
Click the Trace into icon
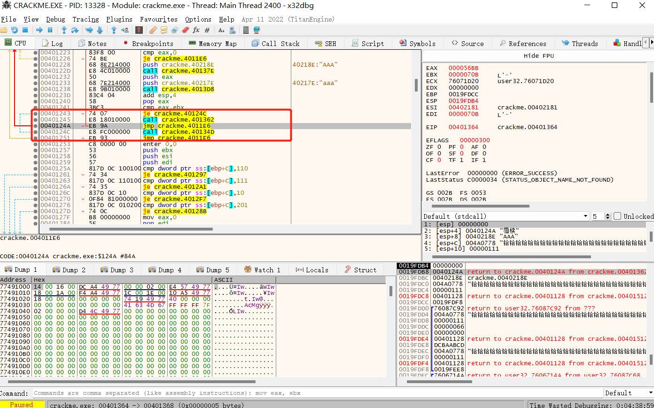[89, 30]
